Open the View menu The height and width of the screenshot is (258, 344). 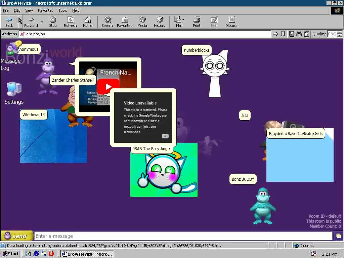coord(29,10)
